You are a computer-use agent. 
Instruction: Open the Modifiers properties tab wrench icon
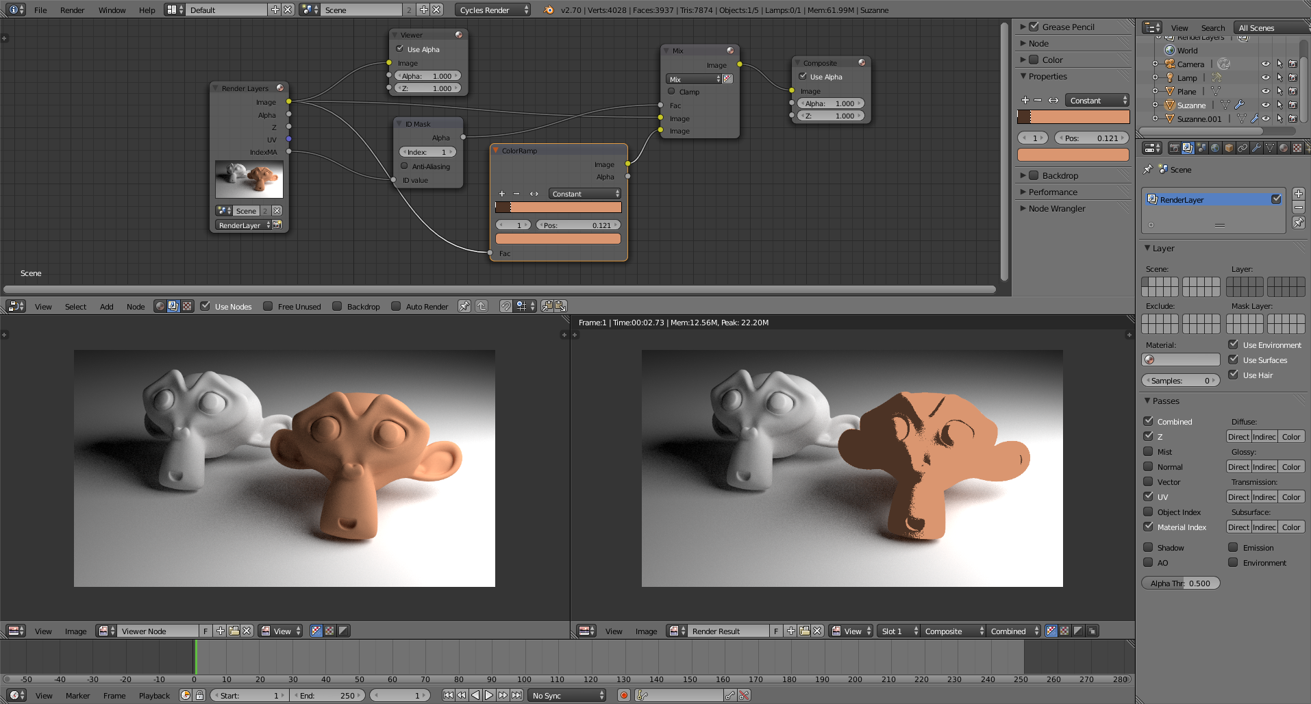[1256, 148]
